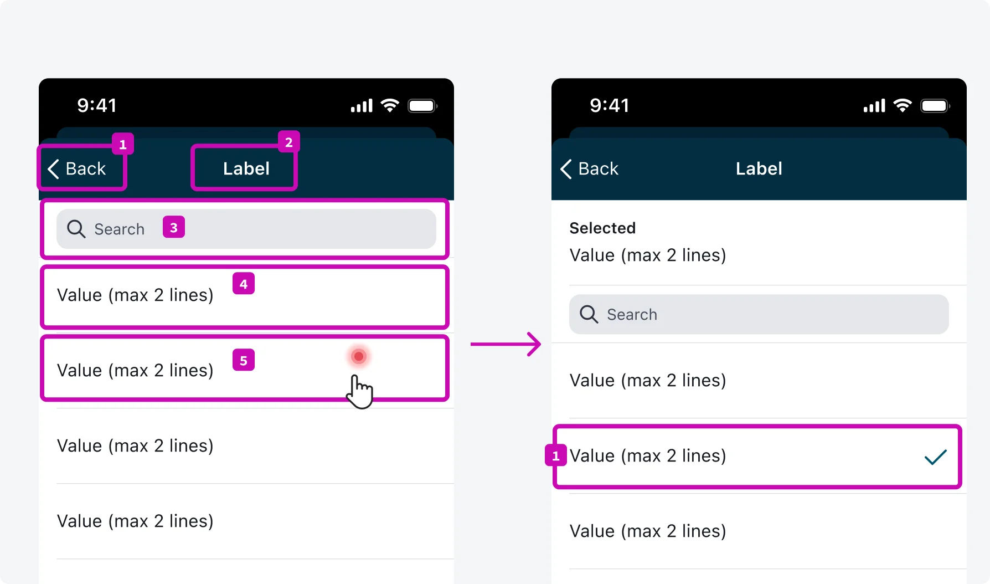Viewport: 990px width, 584px height.
Task: Click magnifier icon in left search bar
Action: tap(76, 229)
